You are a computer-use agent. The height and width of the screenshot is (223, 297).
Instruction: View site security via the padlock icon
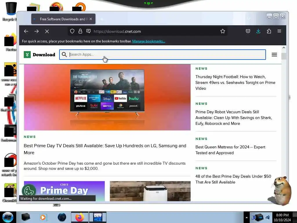click(x=80, y=31)
